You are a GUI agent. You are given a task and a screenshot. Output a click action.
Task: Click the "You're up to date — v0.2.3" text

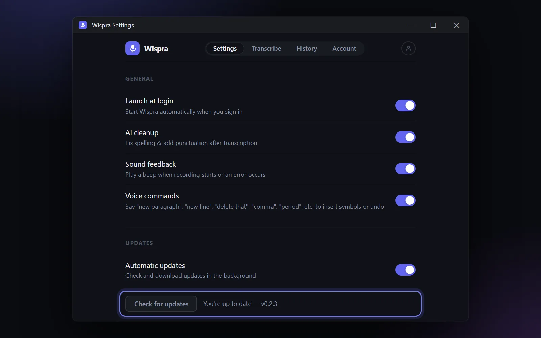tap(240, 304)
